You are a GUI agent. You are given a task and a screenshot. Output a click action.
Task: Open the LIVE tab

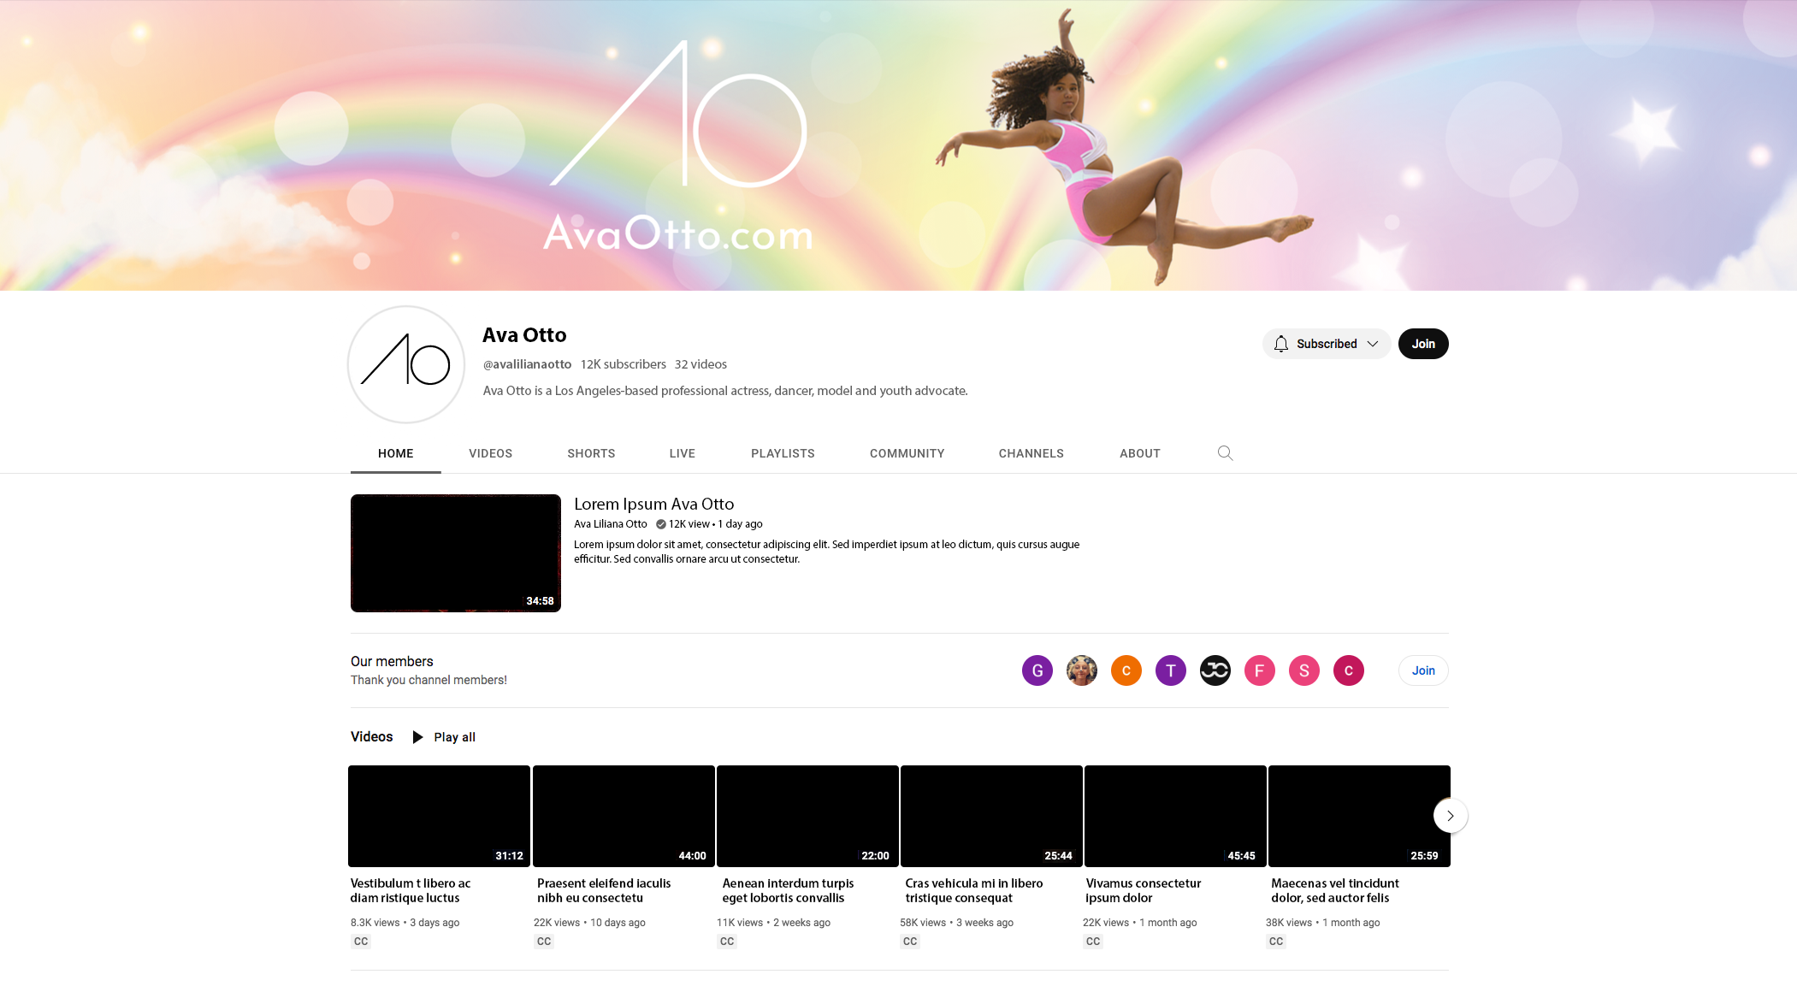point(682,453)
